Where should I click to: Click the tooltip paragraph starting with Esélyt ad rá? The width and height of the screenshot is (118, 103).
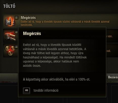pyautogui.click(x=55, y=55)
